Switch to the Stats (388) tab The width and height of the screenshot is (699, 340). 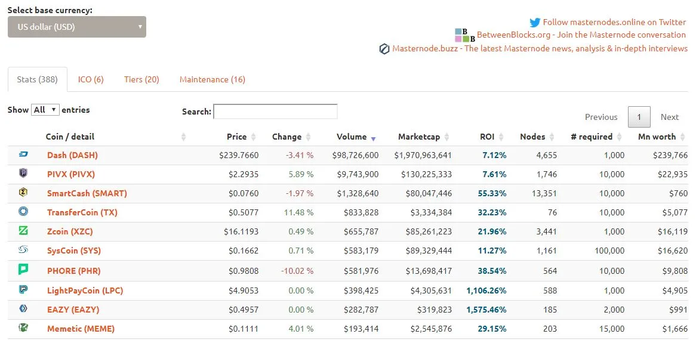point(38,79)
